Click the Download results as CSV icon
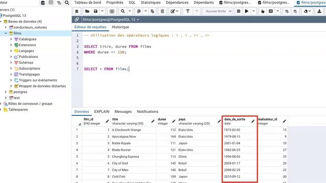The width and height of the screenshot is (326, 183). (x=319, y=11)
